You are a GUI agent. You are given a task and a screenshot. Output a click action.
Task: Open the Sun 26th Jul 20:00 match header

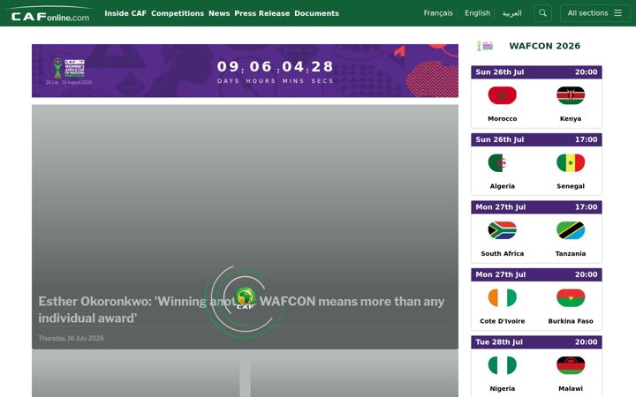tap(536, 72)
